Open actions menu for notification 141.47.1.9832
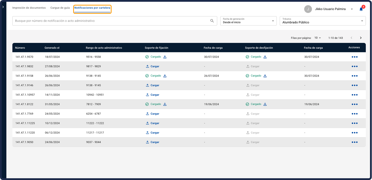The width and height of the screenshot is (372, 180). 354,66
